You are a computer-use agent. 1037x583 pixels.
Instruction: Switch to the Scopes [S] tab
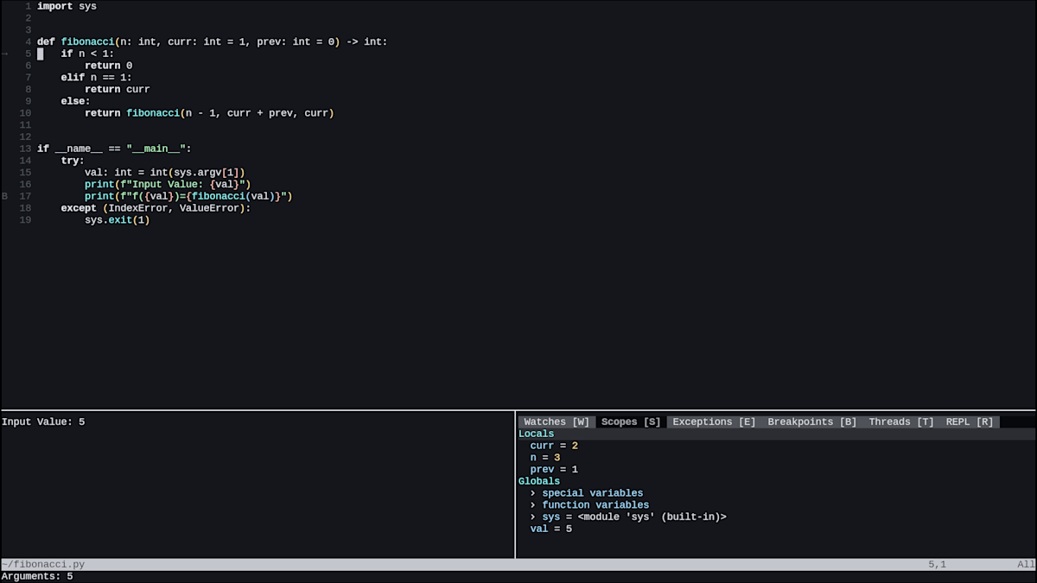pyautogui.click(x=631, y=422)
